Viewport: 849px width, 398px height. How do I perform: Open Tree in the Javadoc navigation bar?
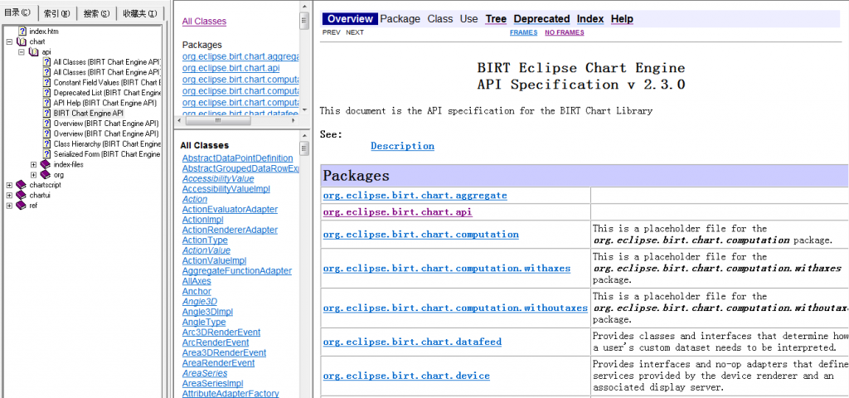pyautogui.click(x=496, y=19)
